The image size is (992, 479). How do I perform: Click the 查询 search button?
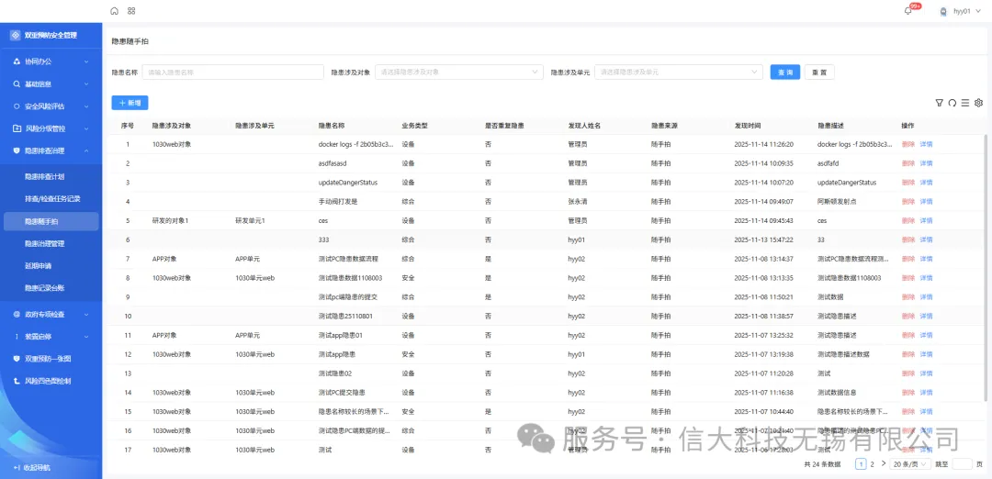point(785,72)
